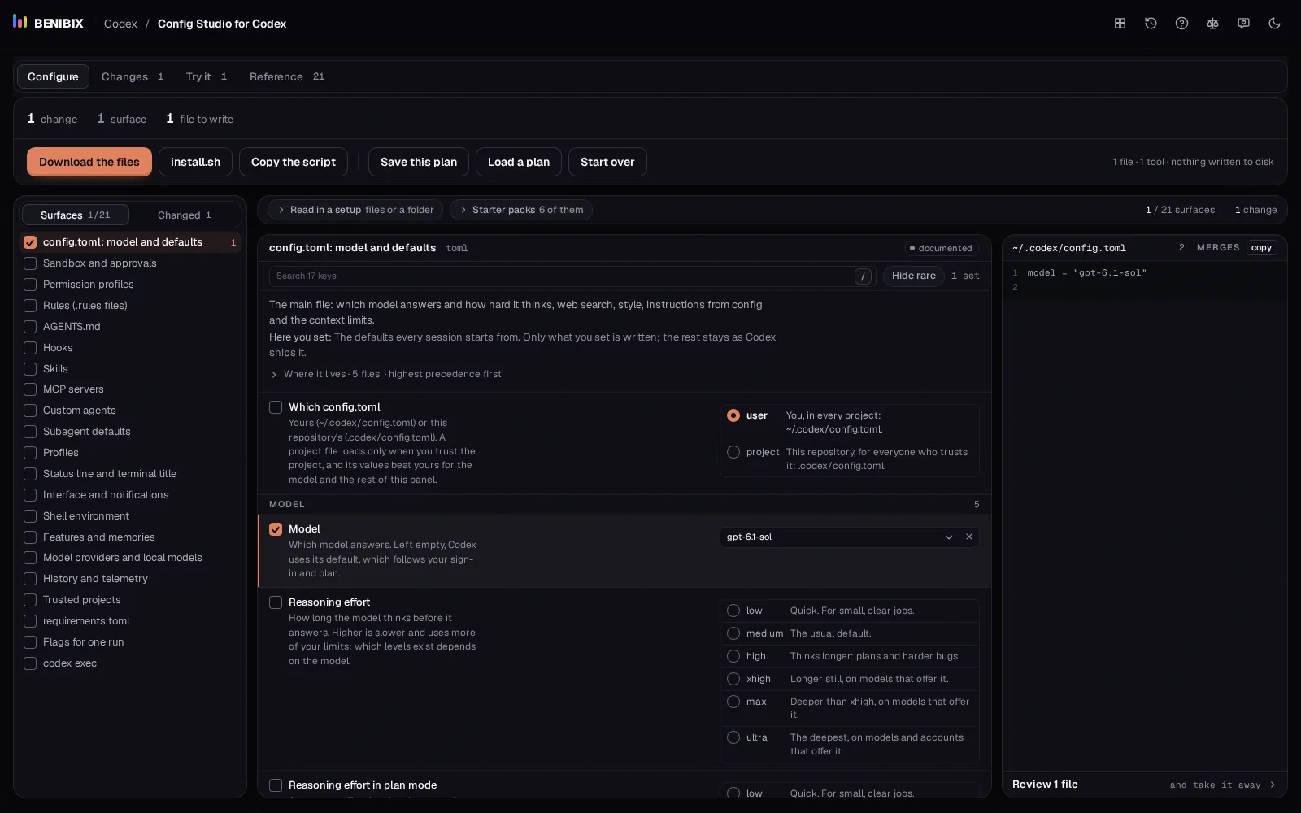1301x813 pixels.
Task: Expand Starter packs 6 of them
Action: tap(521, 210)
